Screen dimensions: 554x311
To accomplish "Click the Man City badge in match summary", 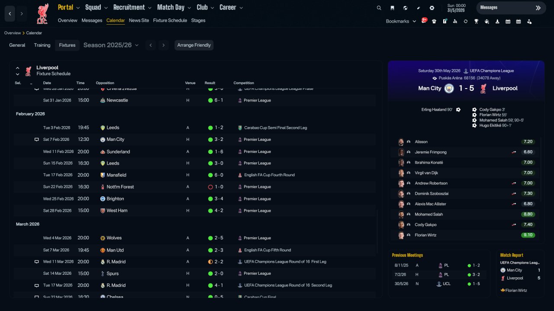I will pos(448,88).
